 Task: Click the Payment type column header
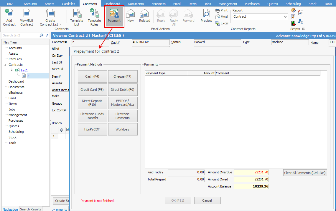(x=166, y=73)
